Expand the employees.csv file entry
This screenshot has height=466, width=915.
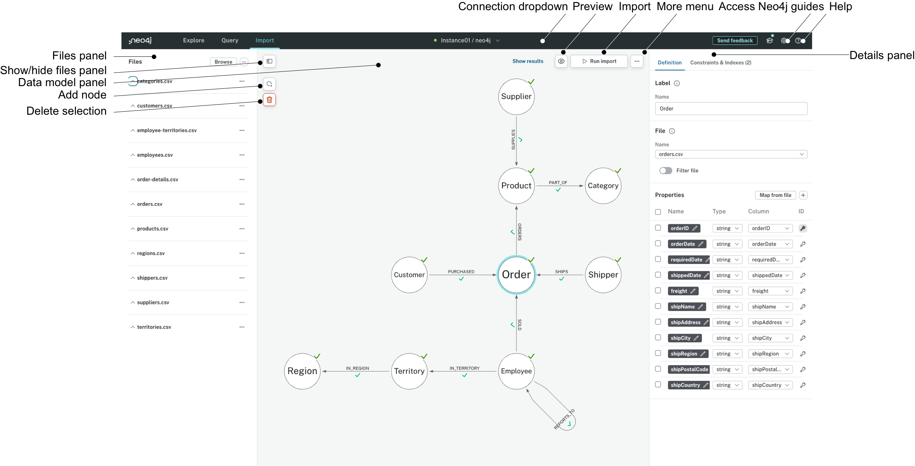click(x=132, y=155)
